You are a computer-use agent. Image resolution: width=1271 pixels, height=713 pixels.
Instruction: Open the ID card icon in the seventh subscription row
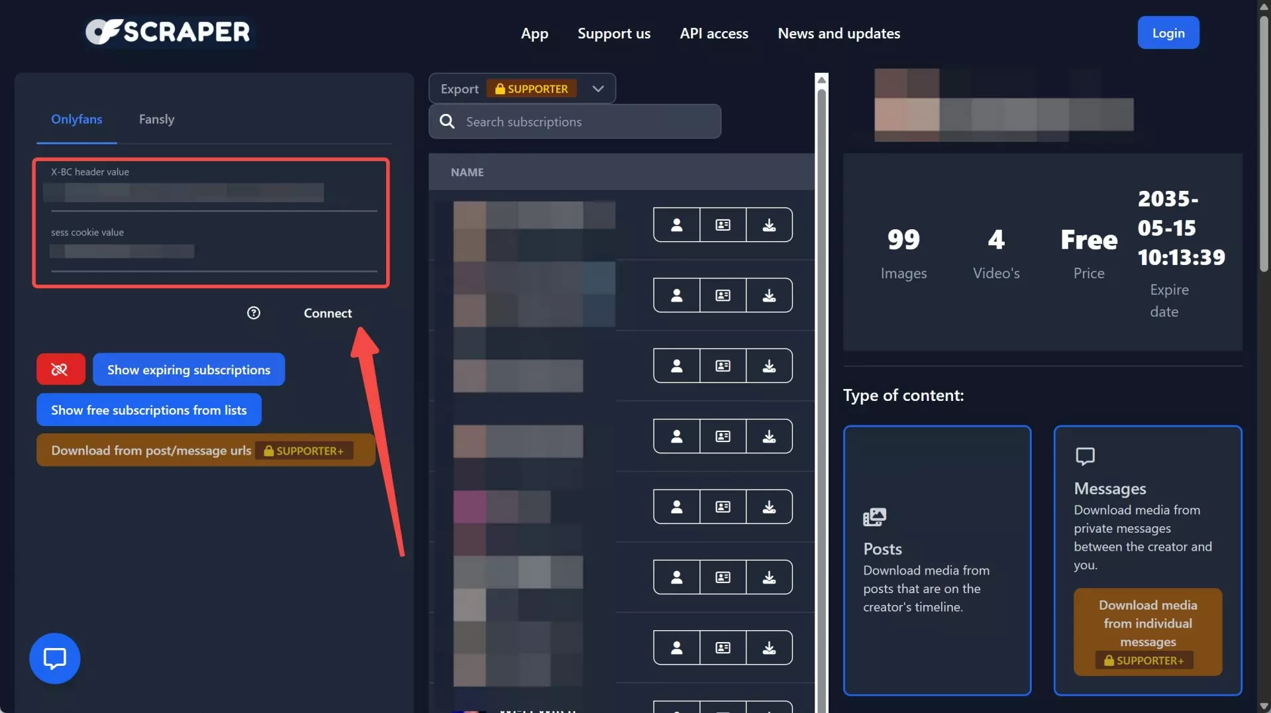click(723, 647)
